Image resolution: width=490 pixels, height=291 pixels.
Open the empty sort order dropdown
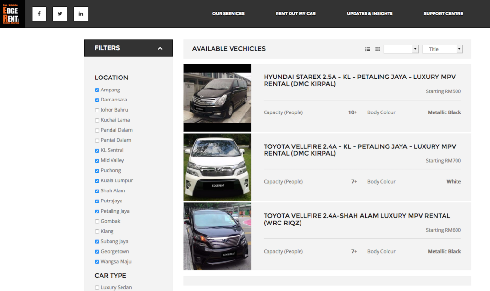pyautogui.click(x=401, y=49)
